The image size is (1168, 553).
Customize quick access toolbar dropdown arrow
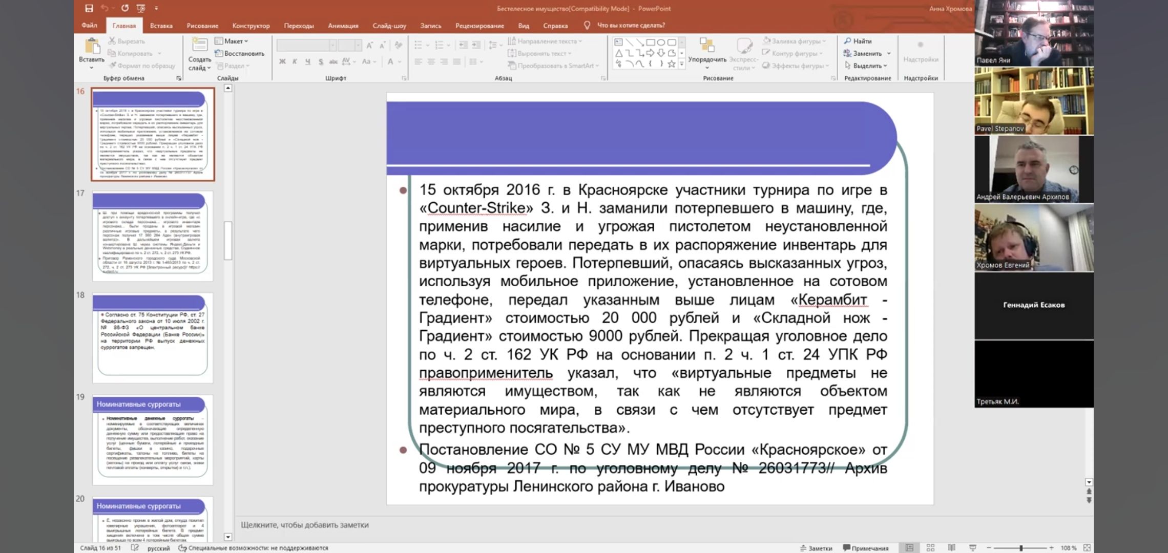(x=156, y=8)
